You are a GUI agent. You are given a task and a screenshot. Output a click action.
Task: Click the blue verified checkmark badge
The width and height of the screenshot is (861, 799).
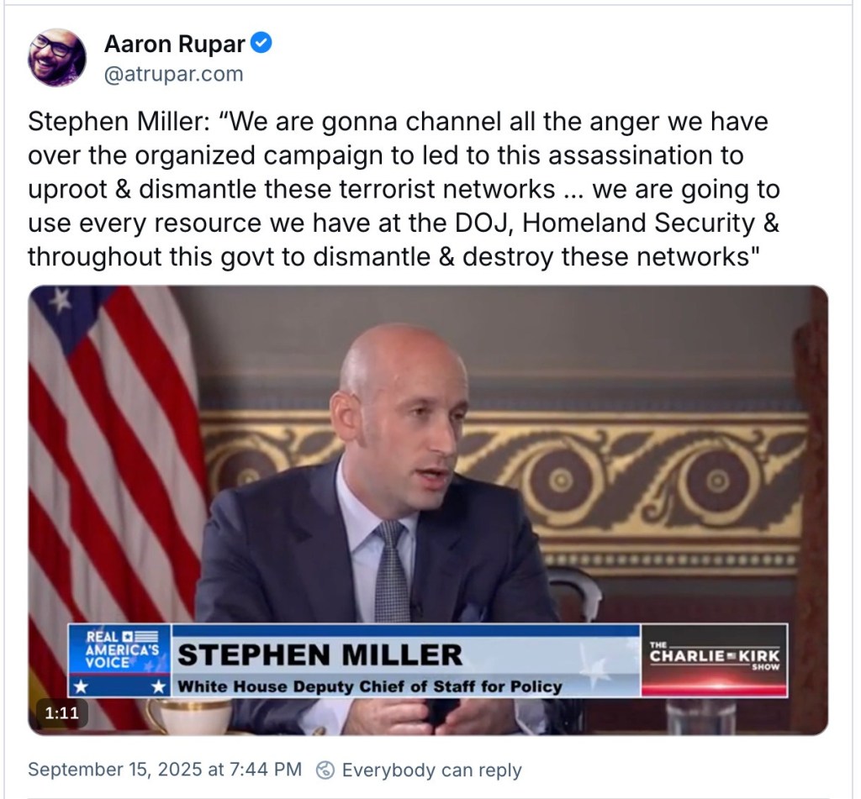(261, 43)
